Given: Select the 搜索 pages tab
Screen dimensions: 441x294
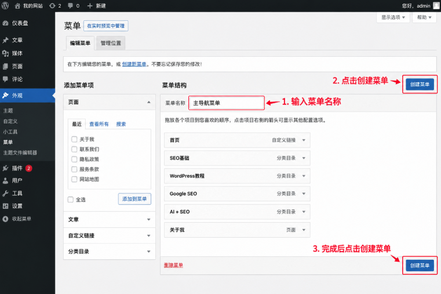Looking at the screenshot, I should pos(121,124).
